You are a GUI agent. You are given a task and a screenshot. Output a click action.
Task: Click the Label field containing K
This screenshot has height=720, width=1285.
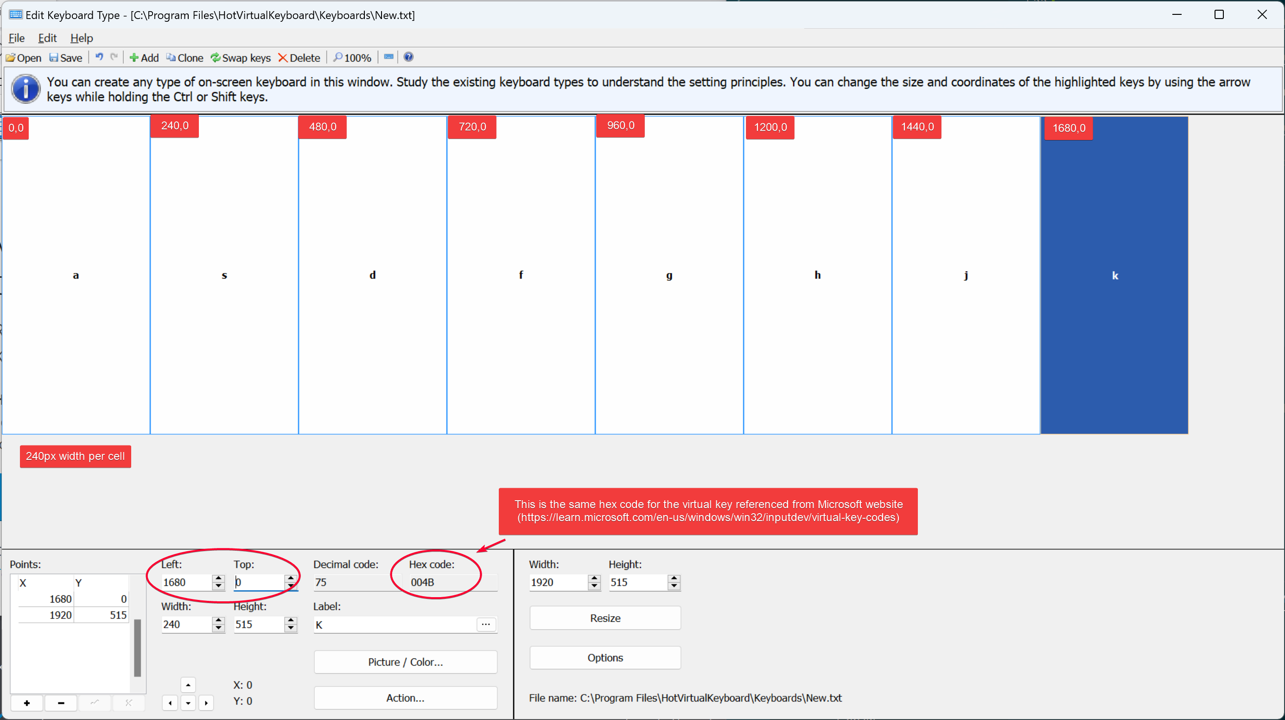click(x=394, y=624)
